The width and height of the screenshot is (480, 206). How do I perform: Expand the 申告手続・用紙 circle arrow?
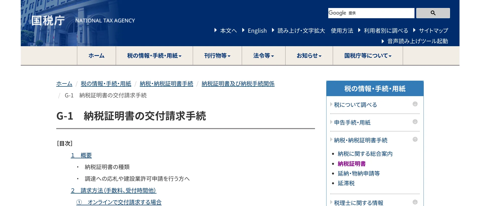pyautogui.click(x=415, y=122)
